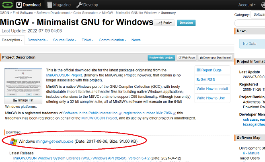Select the Ticket tab

(88, 40)
